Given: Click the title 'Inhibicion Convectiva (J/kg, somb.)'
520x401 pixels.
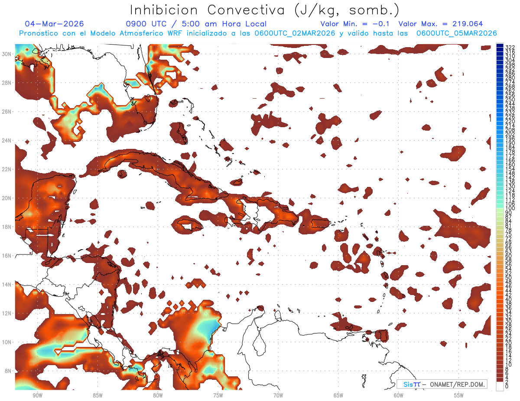Looking at the screenshot, I should click(x=264, y=10).
